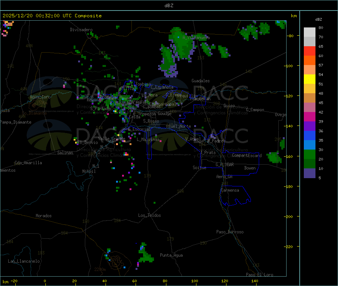Click the C_Española label
The image size is (338, 286).
pos(162,87)
